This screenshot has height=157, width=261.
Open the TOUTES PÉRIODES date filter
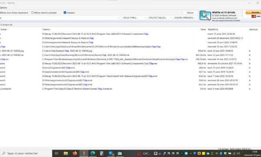coord(185,18)
